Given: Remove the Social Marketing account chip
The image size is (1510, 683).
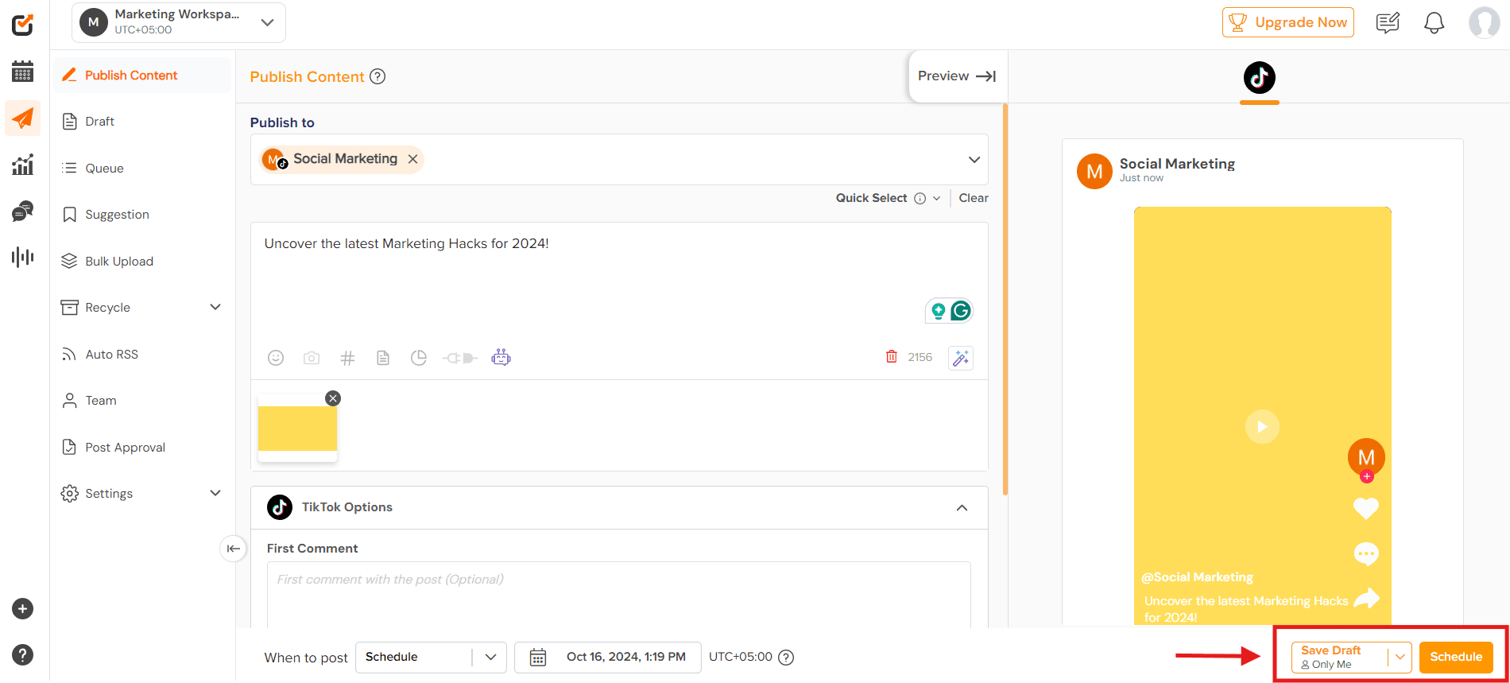Looking at the screenshot, I should click(x=413, y=159).
